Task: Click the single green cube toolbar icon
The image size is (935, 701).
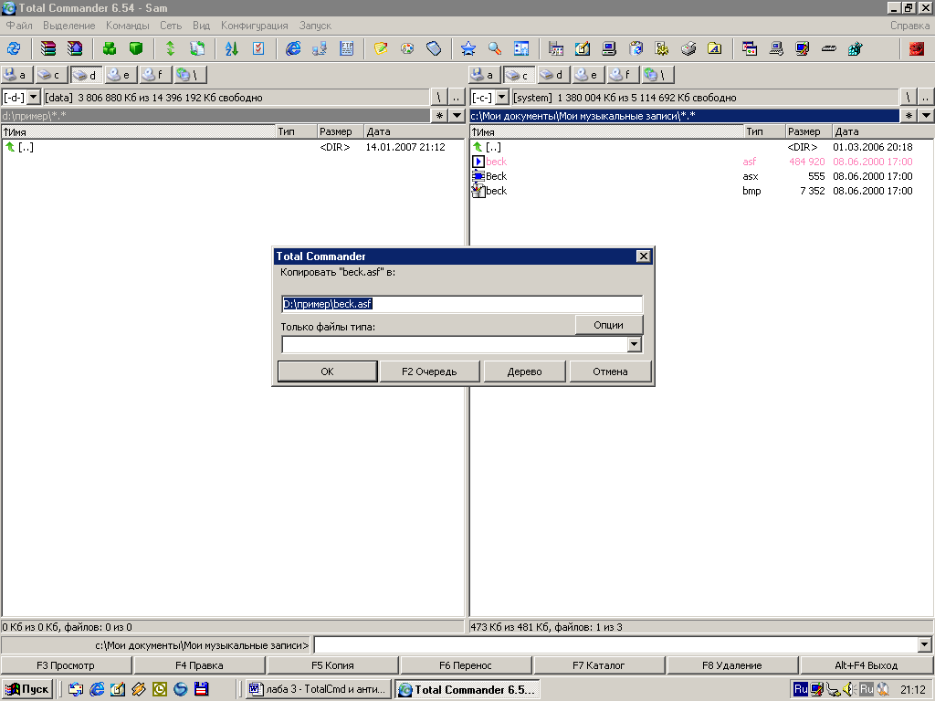Action: tap(136, 49)
